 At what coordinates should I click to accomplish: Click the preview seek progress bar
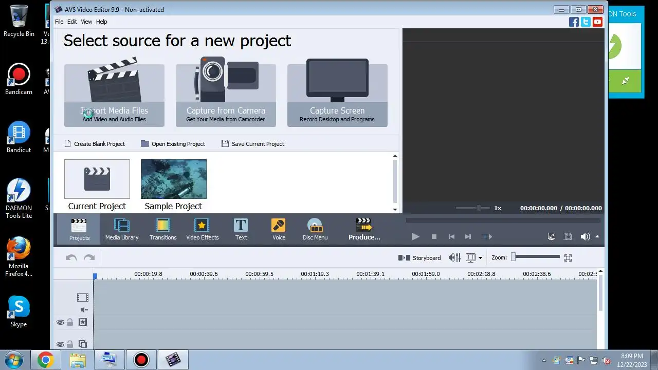(x=503, y=220)
